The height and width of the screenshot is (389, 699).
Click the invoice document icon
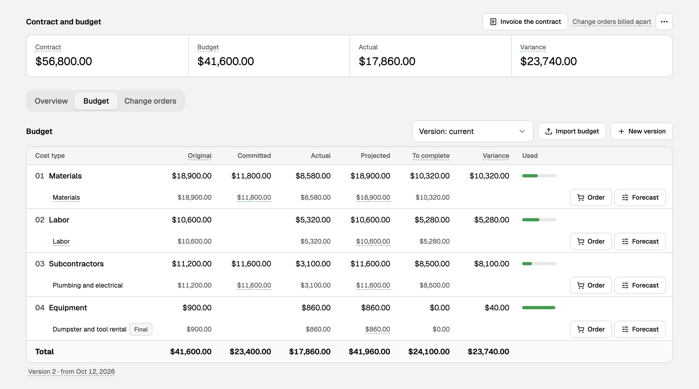pyautogui.click(x=493, y=22)
